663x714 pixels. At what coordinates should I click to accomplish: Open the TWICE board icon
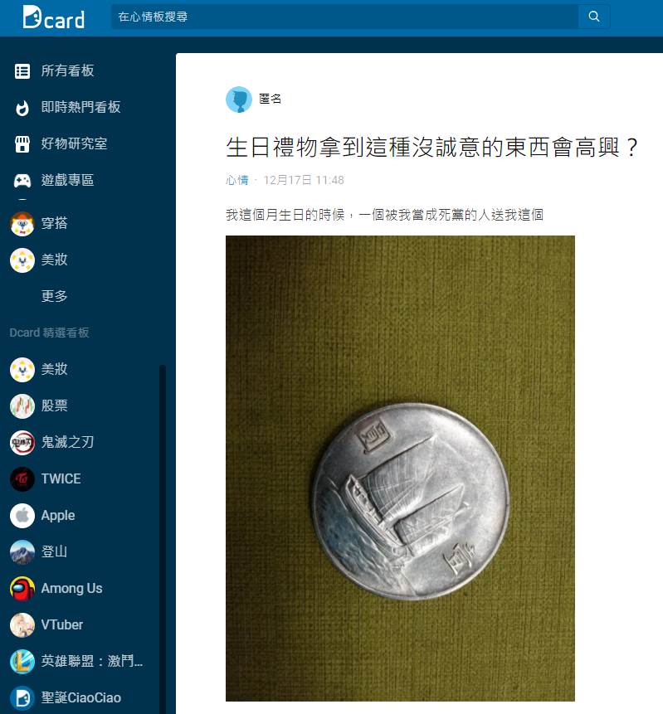point(22,479)
